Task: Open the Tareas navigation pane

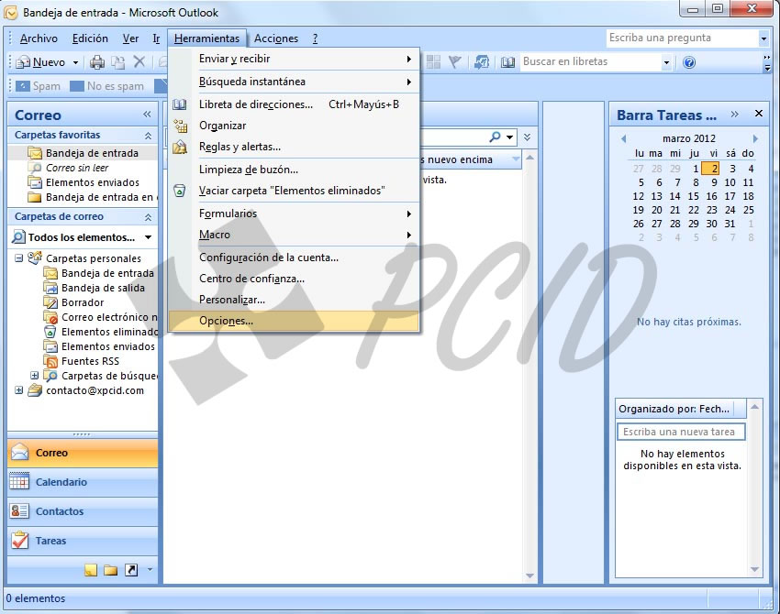Action: [x=83, y=541]
